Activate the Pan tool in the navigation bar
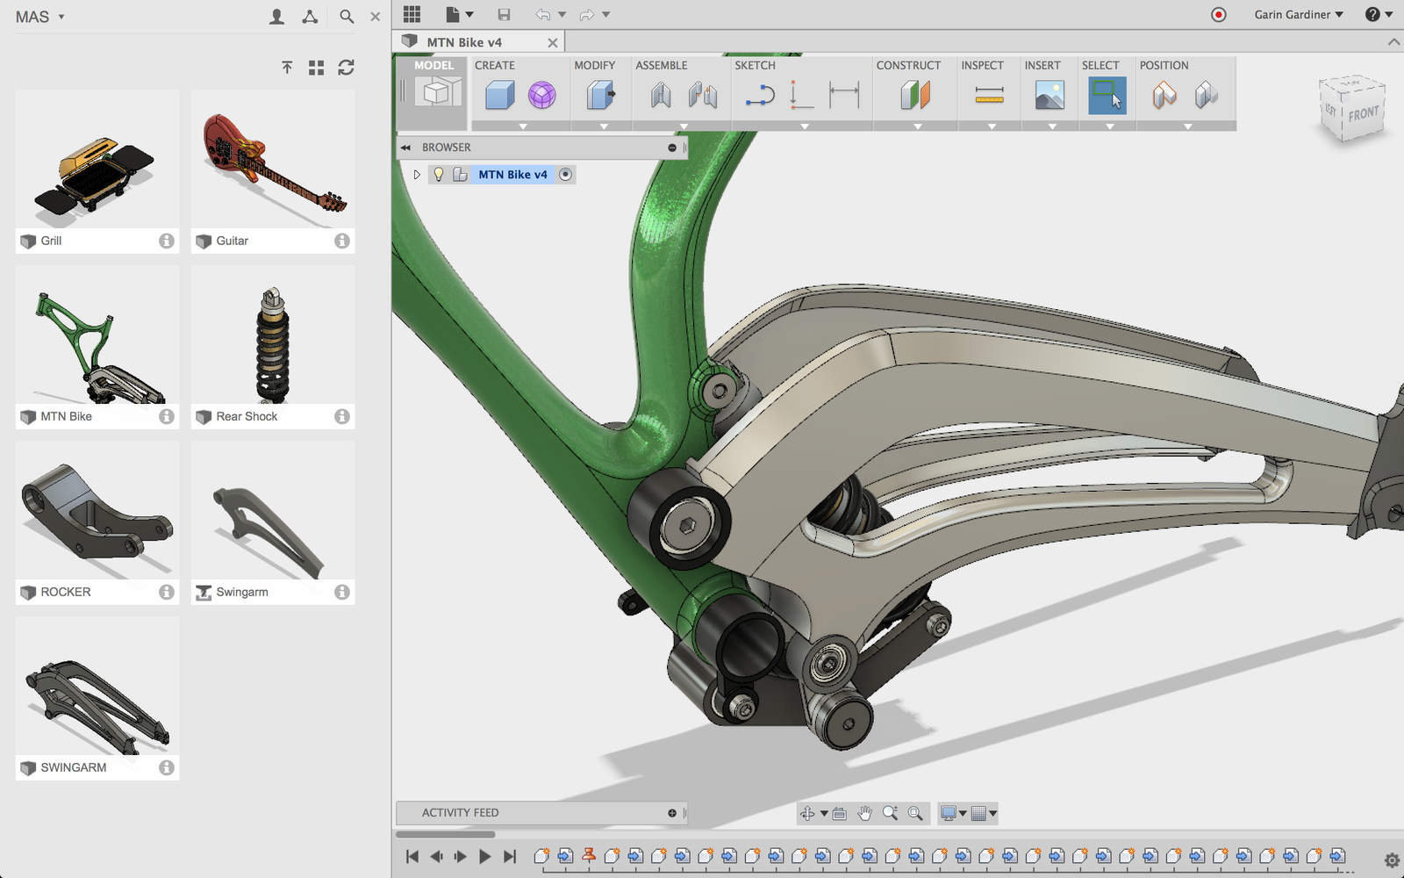Screen dimensions: 1404x878 [x=864, y=813]
